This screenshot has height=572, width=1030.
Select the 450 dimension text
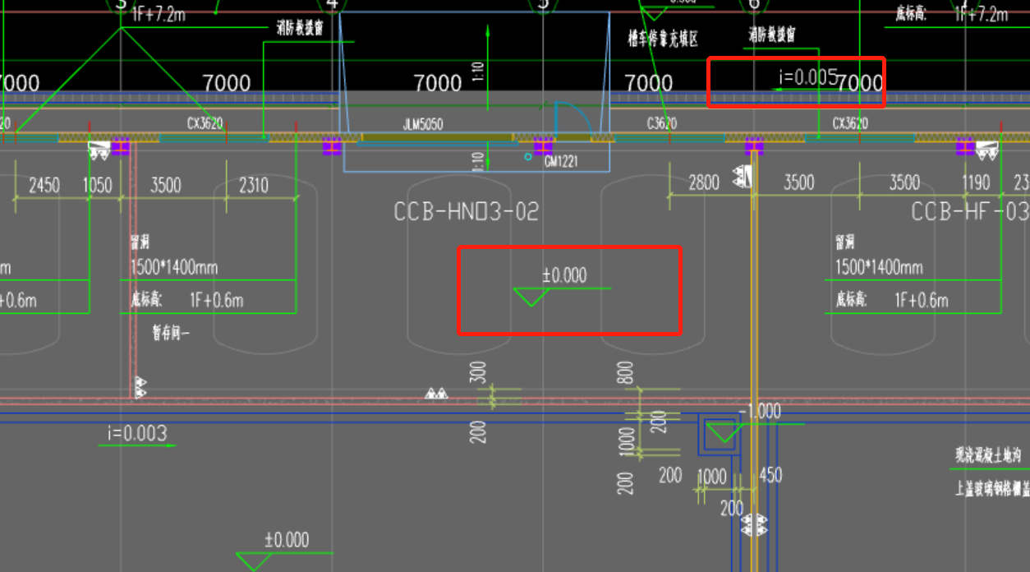pyautogui.click(x=770, y=475)
